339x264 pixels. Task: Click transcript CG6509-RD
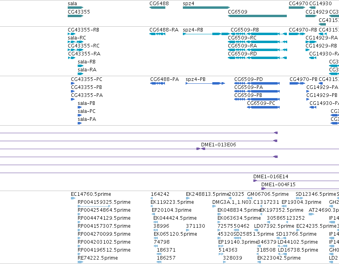coord(257,58)
